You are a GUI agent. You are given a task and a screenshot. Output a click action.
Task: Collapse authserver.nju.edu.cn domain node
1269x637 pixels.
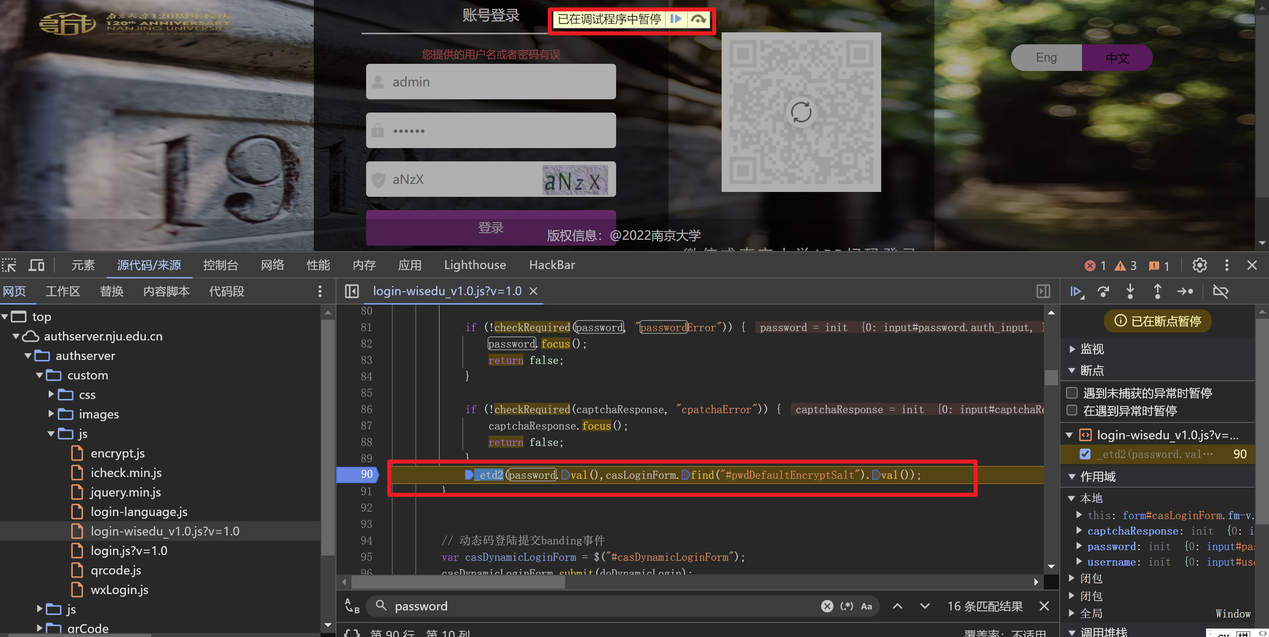[16, 336]
